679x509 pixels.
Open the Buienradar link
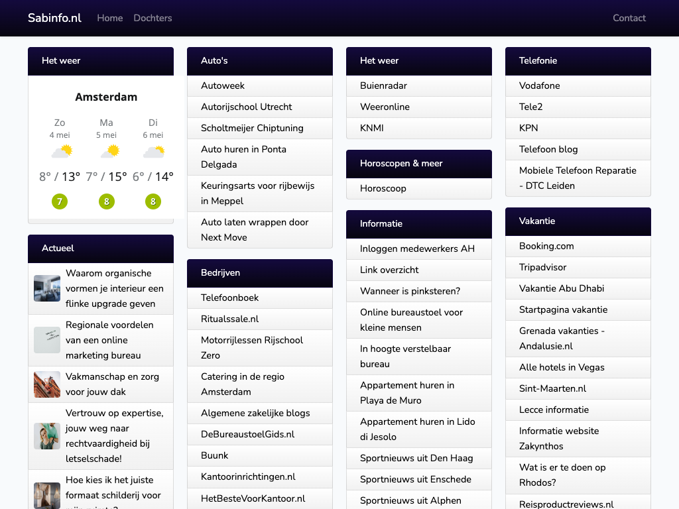point(383,85)
